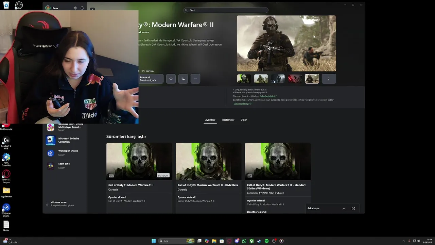Select the third dark soldier thumbnail

click(278, 79)
